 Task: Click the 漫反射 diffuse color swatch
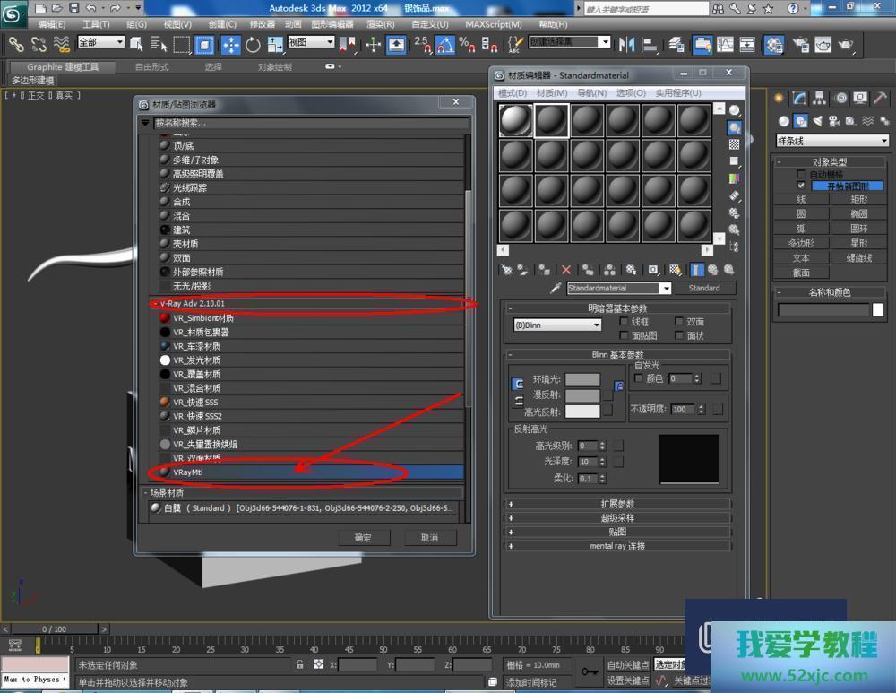582,395
